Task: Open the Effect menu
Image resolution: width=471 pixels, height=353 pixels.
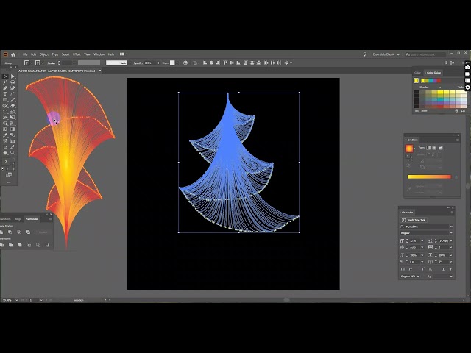Action: [x=77, y=54]
